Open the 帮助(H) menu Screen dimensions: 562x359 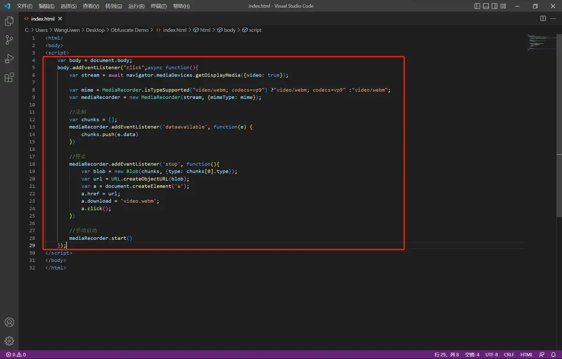(181, 6)
